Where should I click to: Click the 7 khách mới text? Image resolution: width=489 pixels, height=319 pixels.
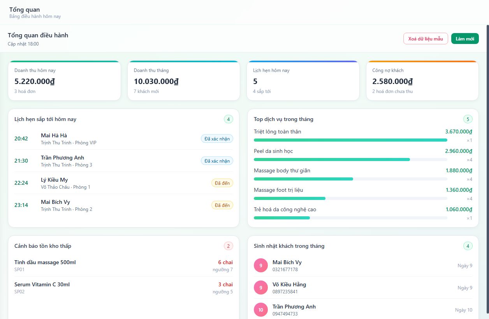146,91
